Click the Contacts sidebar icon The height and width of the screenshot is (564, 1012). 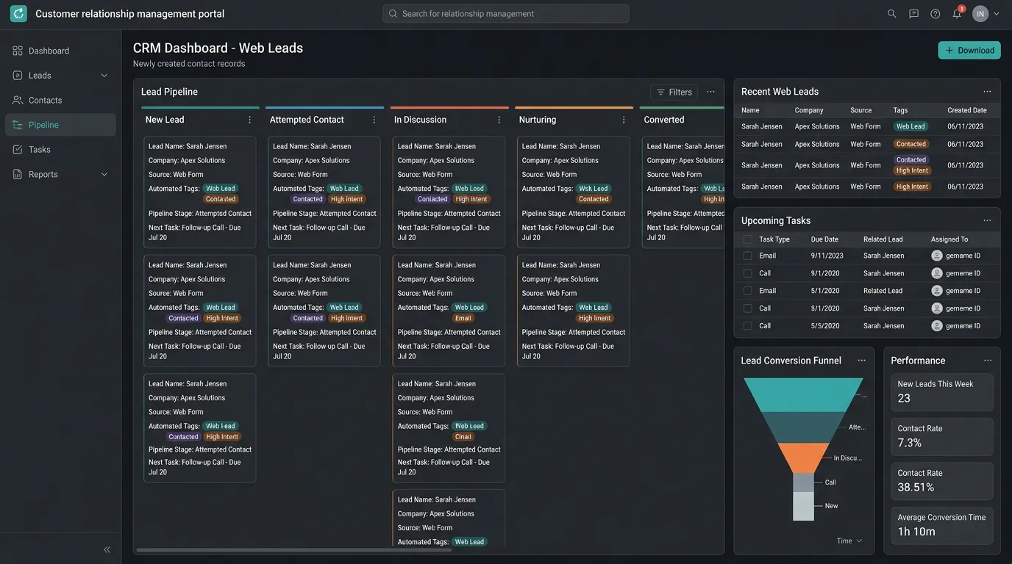[18, 100]
